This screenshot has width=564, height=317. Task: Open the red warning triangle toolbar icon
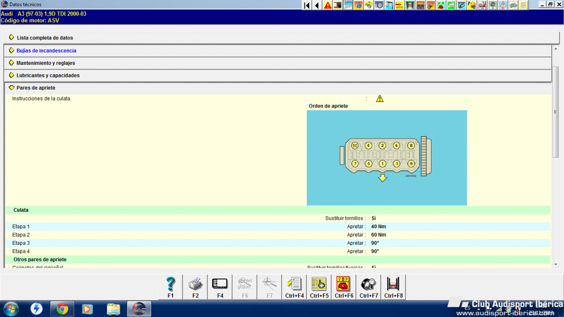point(328,5)
